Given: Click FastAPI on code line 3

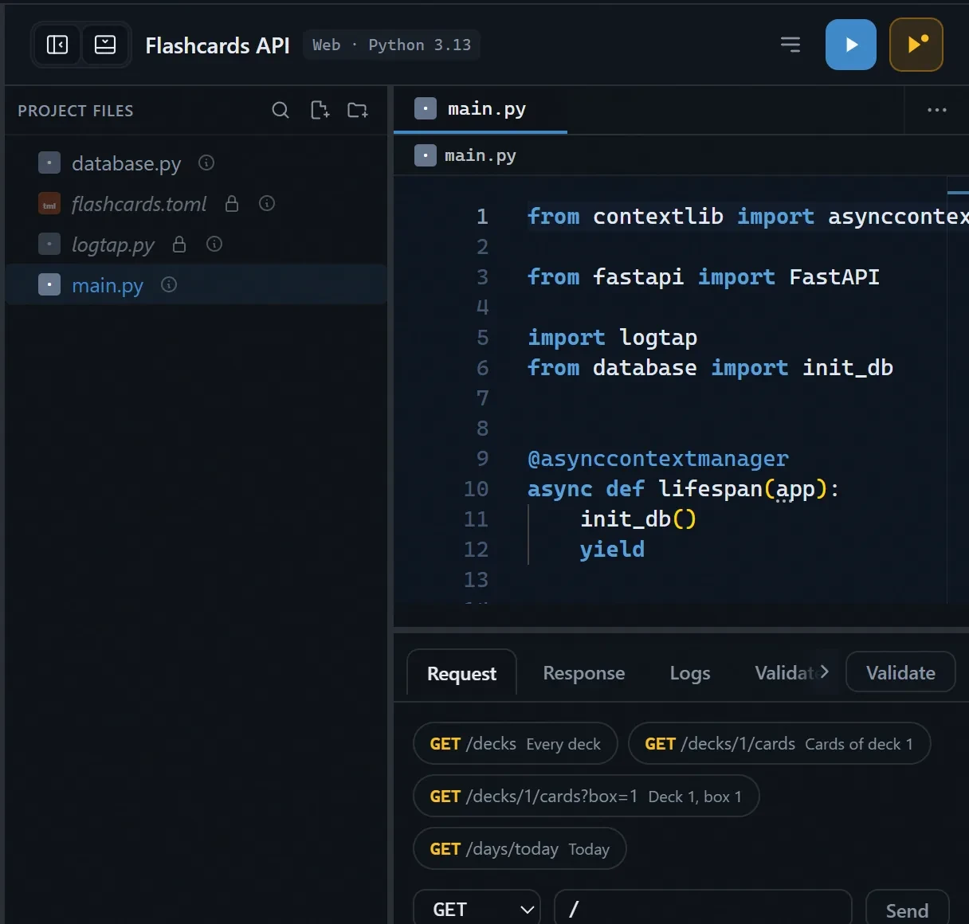Looking at the screenshot, I should 834,277.
